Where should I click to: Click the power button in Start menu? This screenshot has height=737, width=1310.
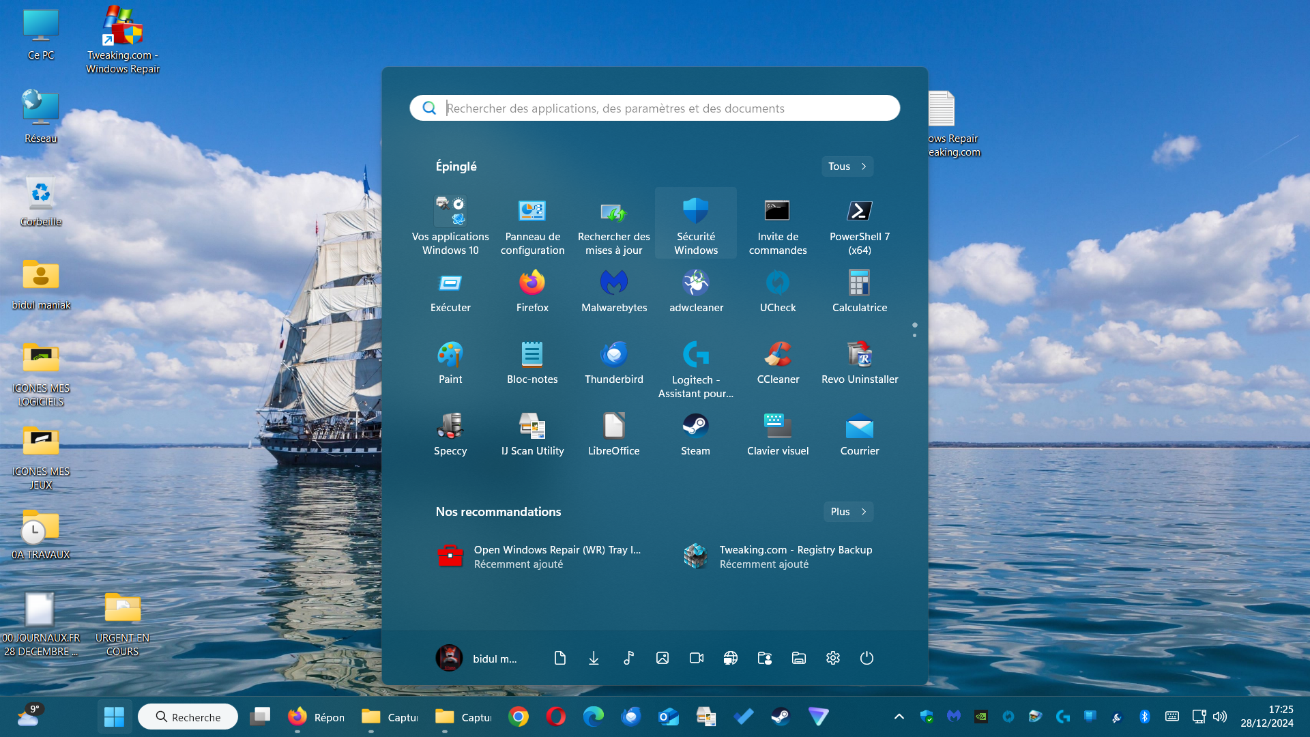tap(867, 658)
